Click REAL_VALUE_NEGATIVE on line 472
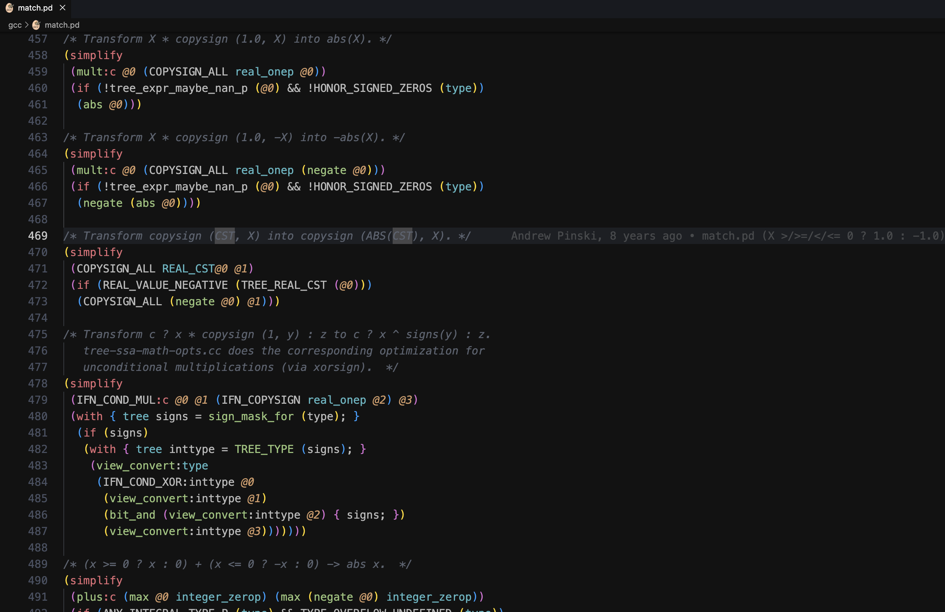945x612 pixels. [165, 285]
